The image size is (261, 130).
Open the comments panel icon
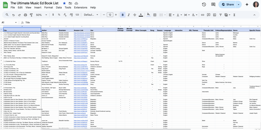click(x=213, y=5)
